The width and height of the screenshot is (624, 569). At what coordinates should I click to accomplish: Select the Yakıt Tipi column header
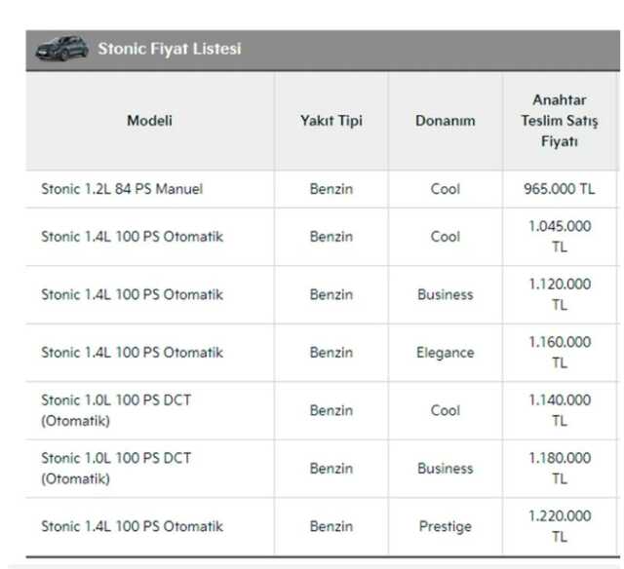331,121
